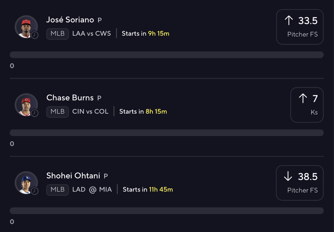The width and height of the screenshot is (334, 232).
Task: Click José Soriano's progress bar
Action: pyautogui.click(x=166, y=55)
